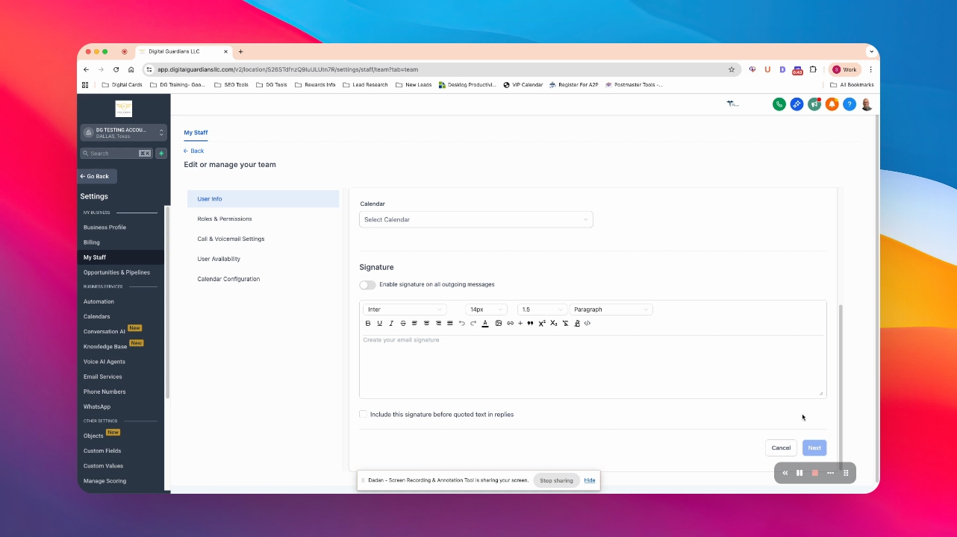Open Opportunities & Pipelines settings

(116, 272)
